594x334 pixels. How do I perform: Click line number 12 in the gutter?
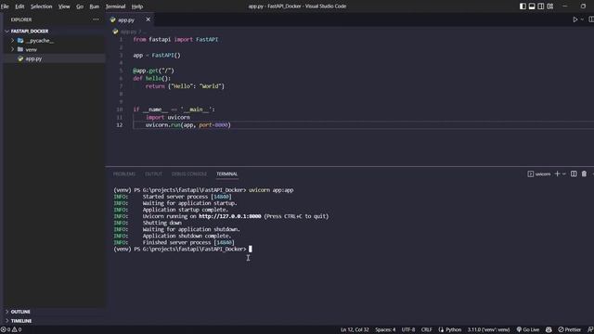(x=120, y=125)
